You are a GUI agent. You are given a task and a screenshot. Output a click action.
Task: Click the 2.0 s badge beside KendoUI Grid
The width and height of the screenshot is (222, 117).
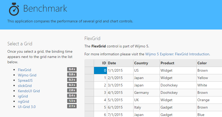[72, 90]
